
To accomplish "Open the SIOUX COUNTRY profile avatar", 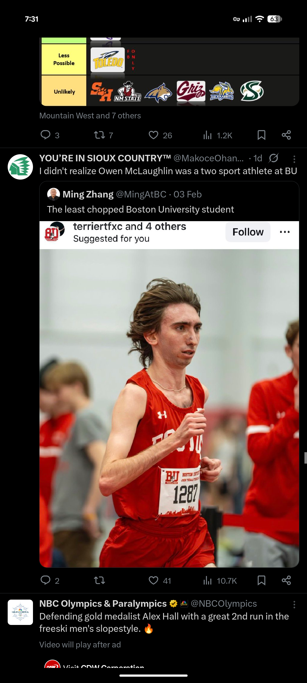I will tap(20, 167).
